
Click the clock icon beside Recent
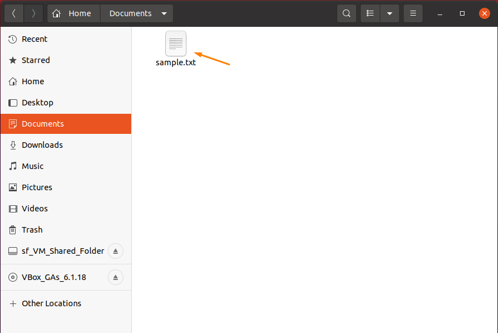pyautogui.click(x=13, y=40)
